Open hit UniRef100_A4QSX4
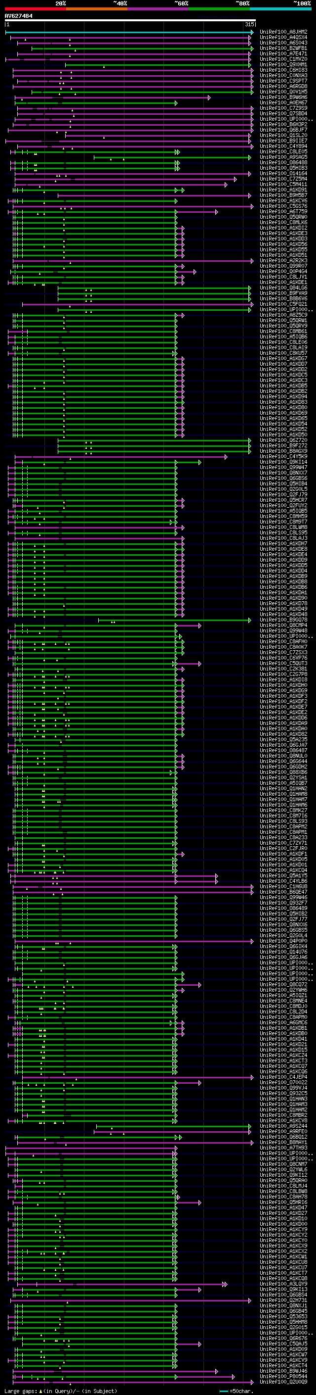Viewport: 316px width, 1395px height. 283,38
